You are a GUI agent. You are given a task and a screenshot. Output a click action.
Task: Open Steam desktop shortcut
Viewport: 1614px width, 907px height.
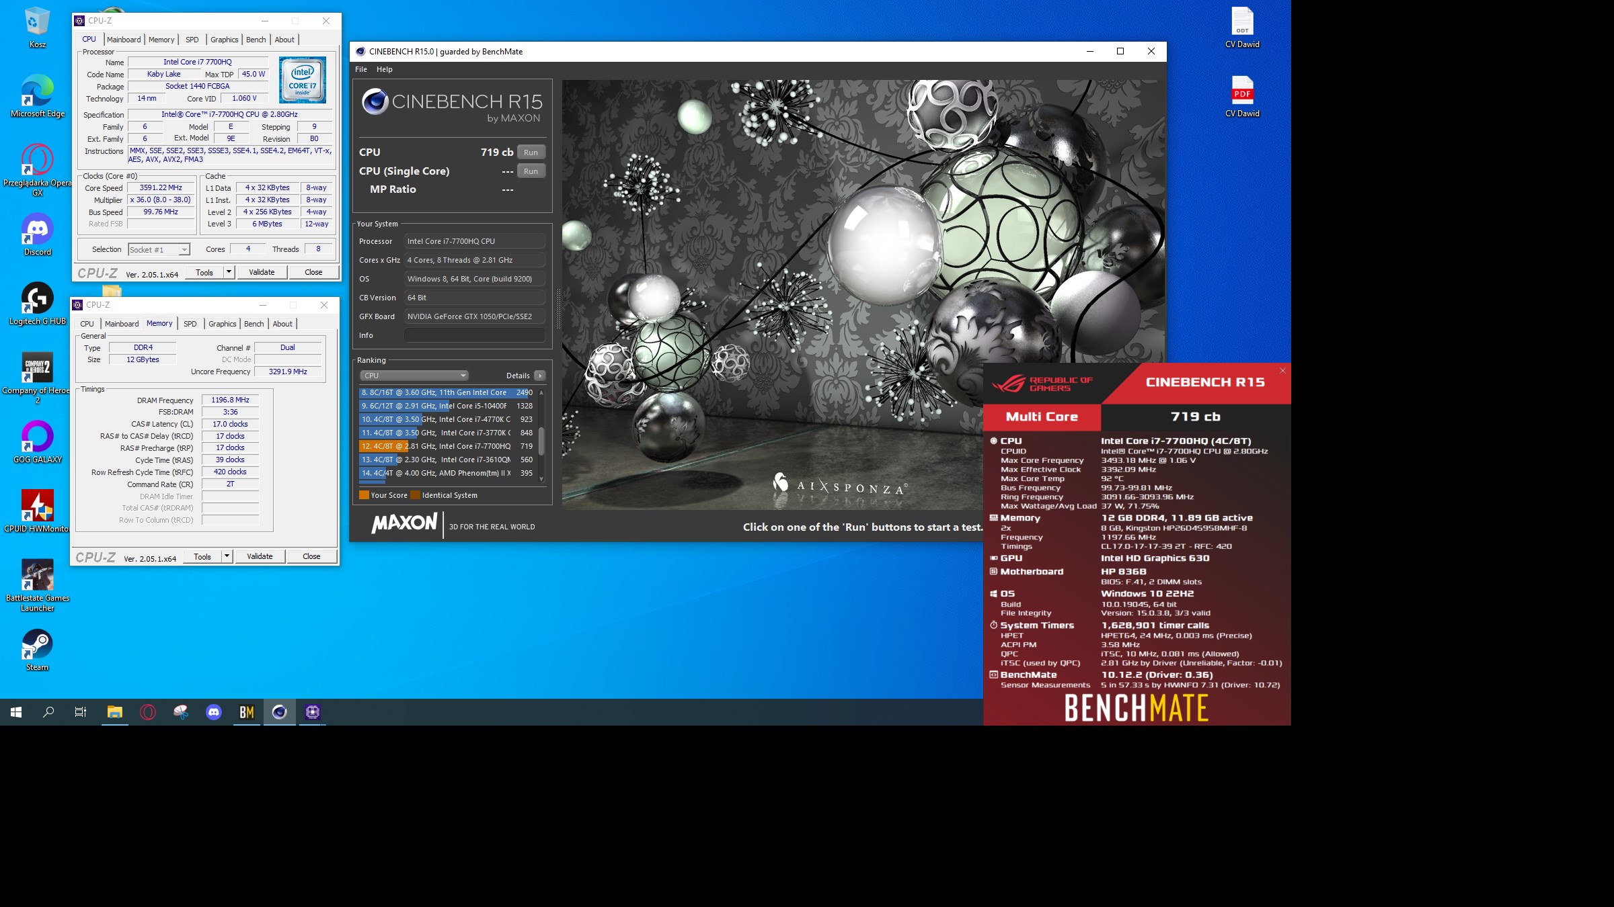(x=37, y=650)
